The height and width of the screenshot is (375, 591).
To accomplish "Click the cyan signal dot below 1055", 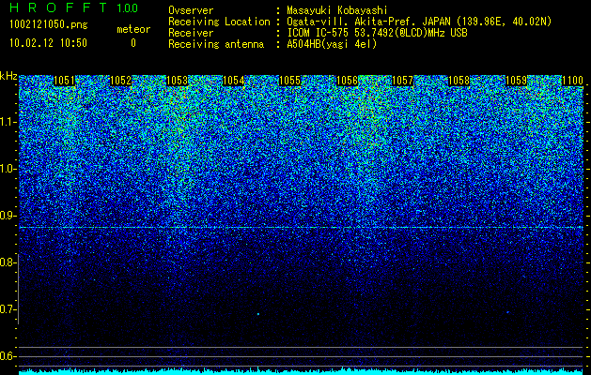I will (x=258, y=314).
